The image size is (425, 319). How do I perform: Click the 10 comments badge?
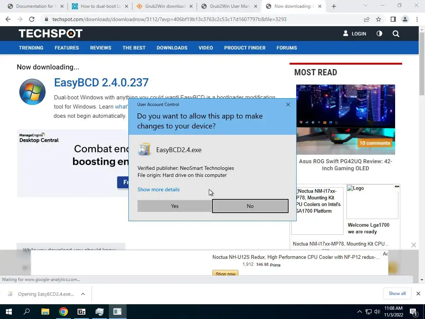374,143
